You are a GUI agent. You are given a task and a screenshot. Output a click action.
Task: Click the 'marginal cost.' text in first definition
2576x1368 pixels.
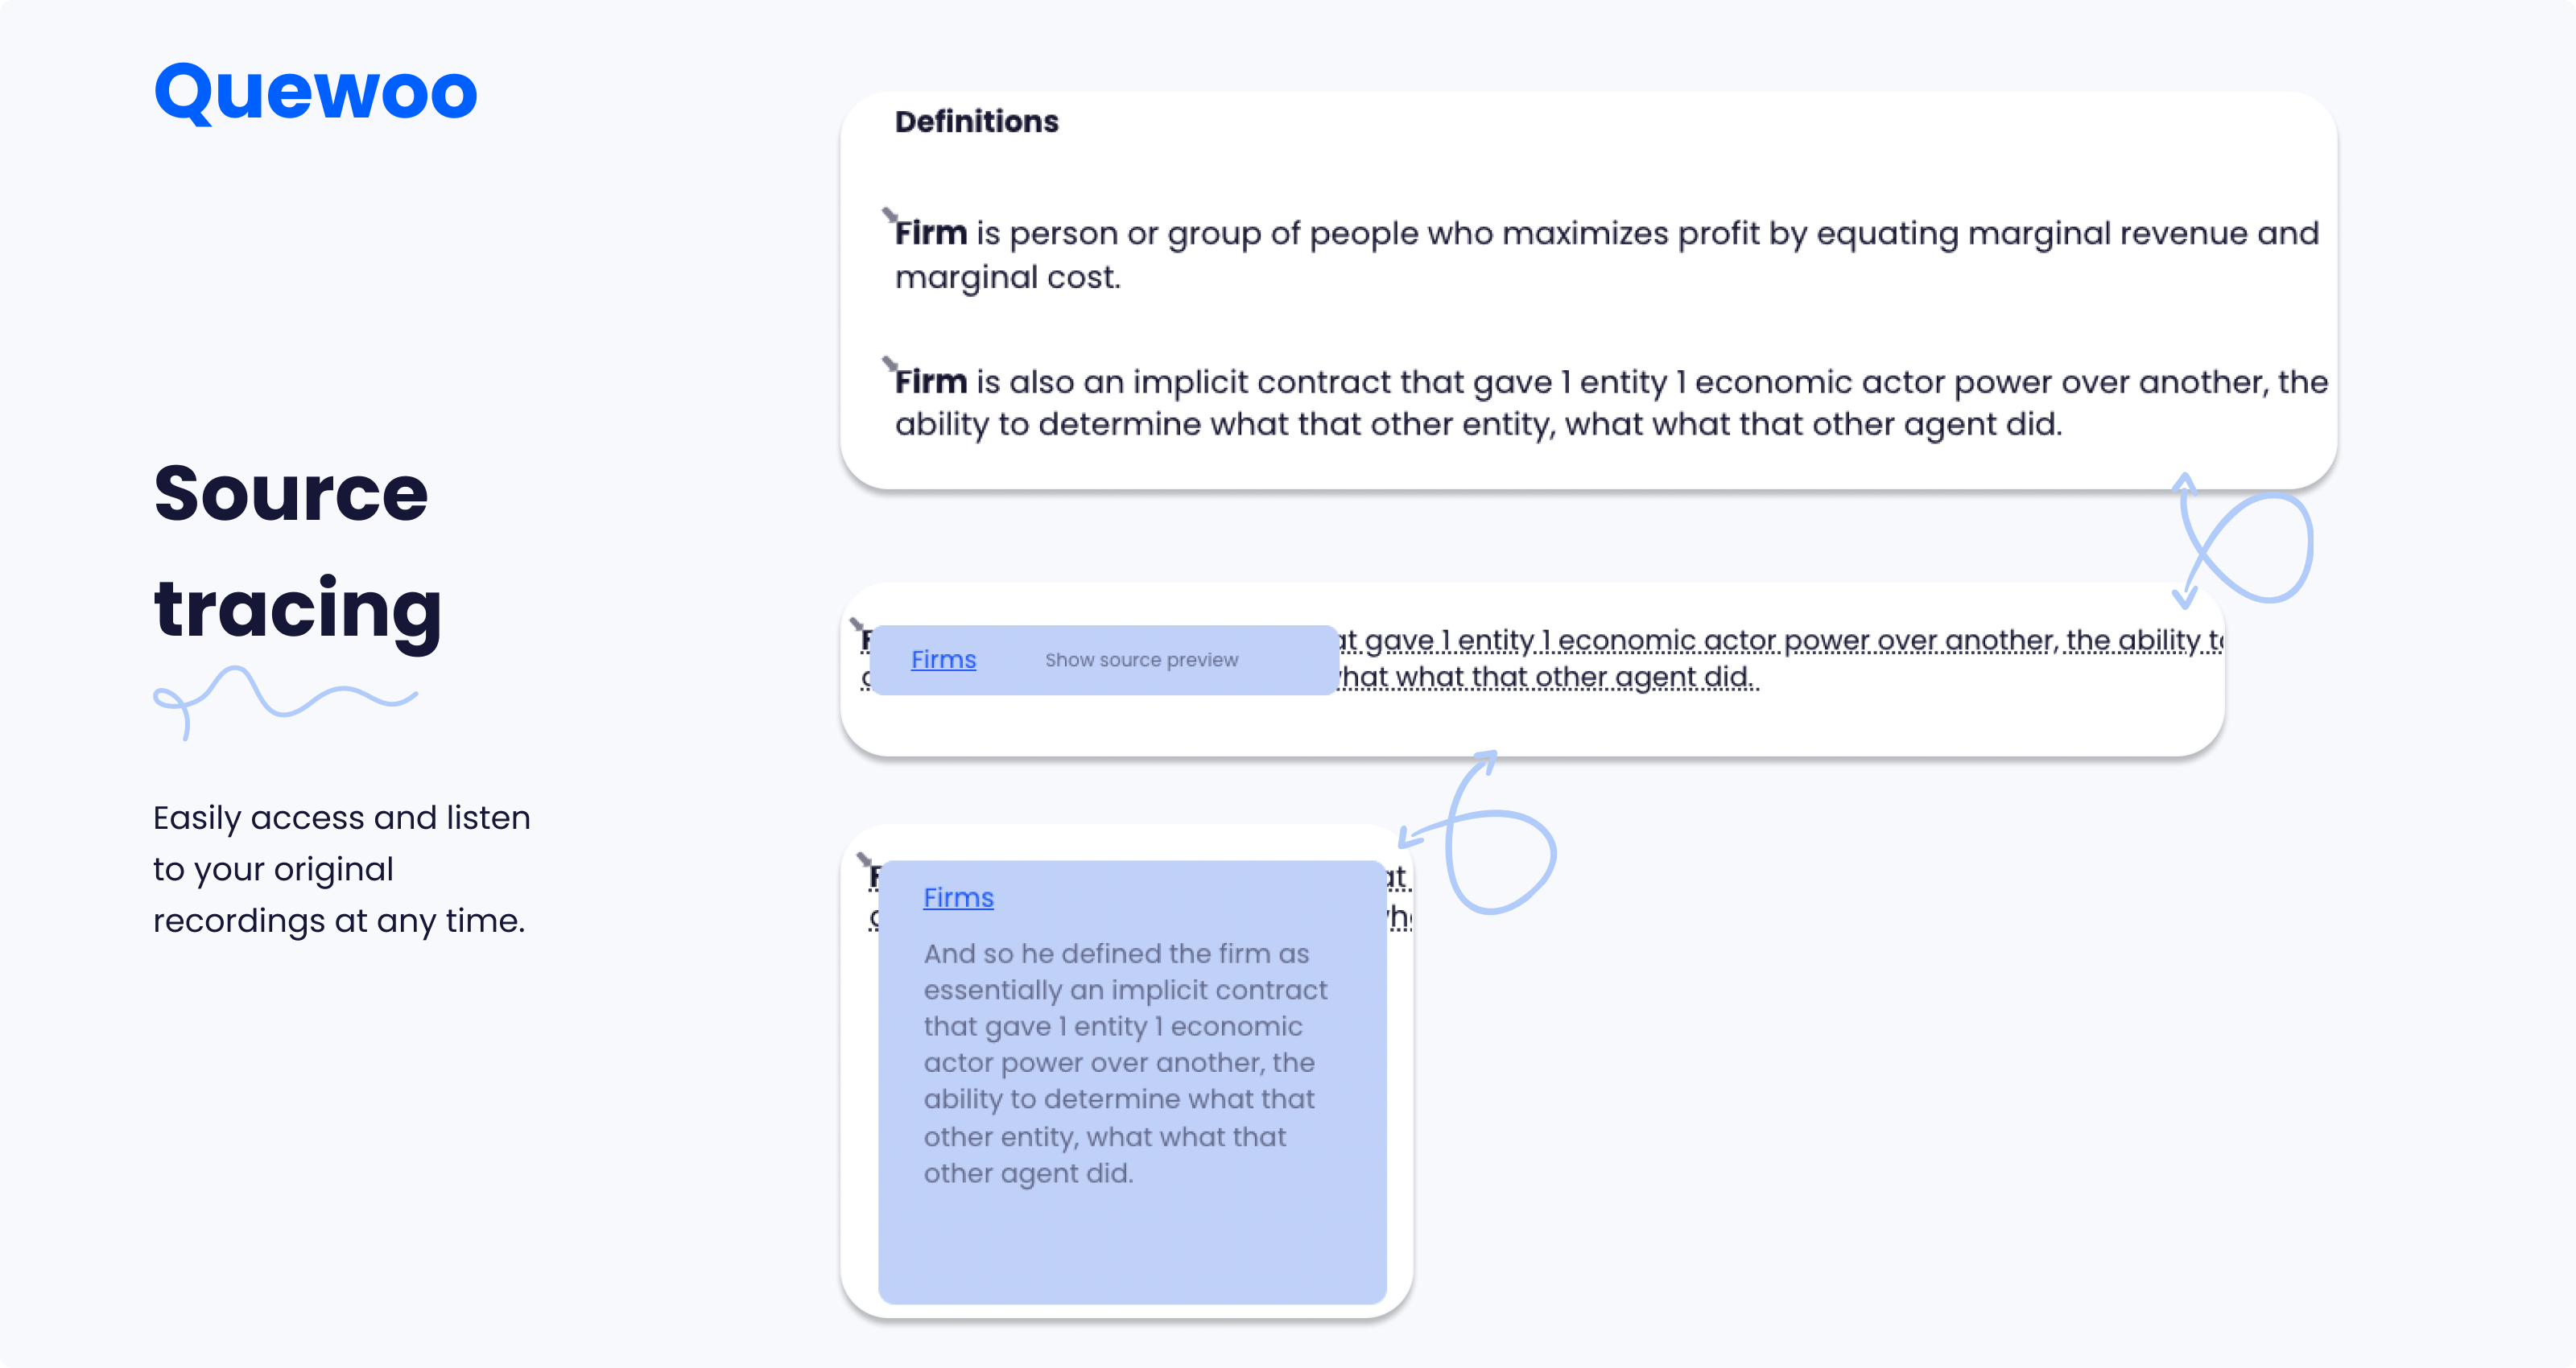(1007, 277)
